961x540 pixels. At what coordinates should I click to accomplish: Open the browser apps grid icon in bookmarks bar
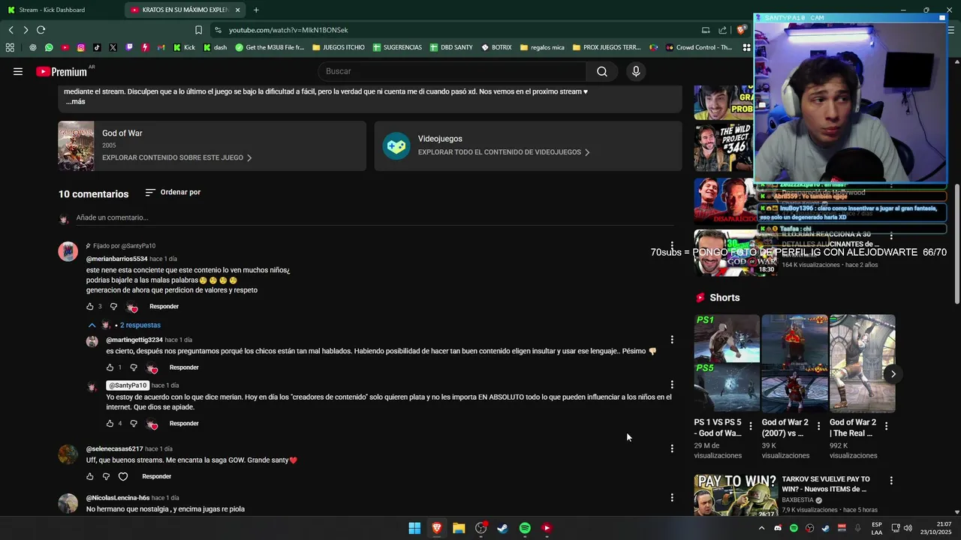coord(10,47)
